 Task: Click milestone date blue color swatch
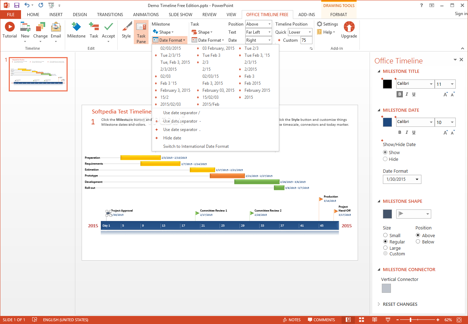pyautogui.click(x=387, y=122)
